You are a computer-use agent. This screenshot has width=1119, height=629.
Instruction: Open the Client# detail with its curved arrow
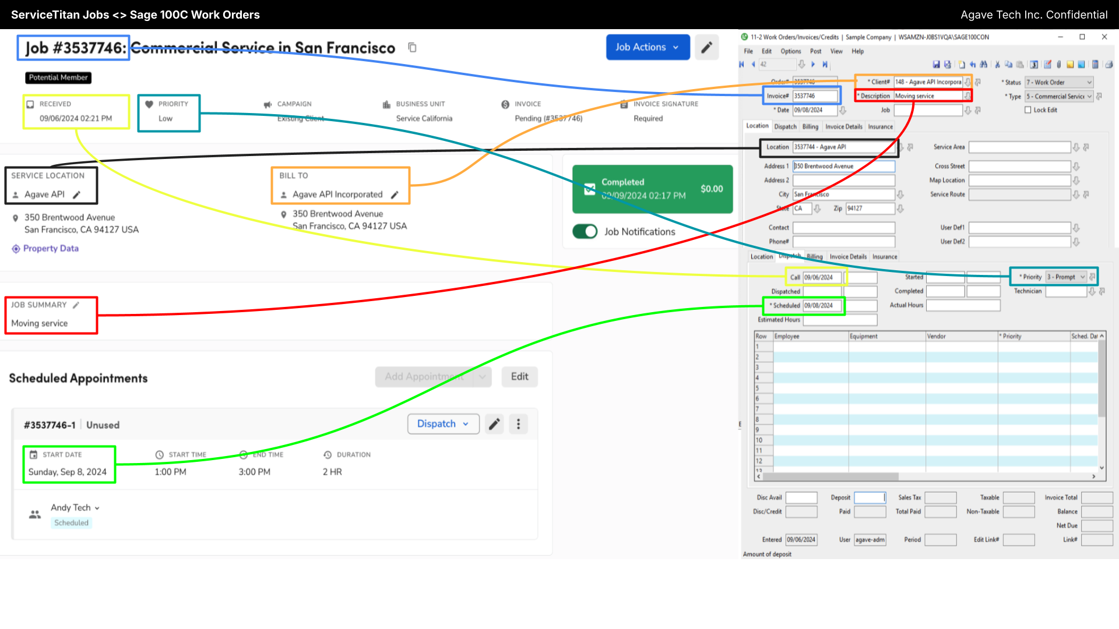978,82
